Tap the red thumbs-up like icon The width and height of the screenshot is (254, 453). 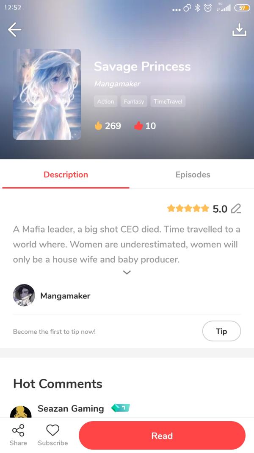(138, 126)
